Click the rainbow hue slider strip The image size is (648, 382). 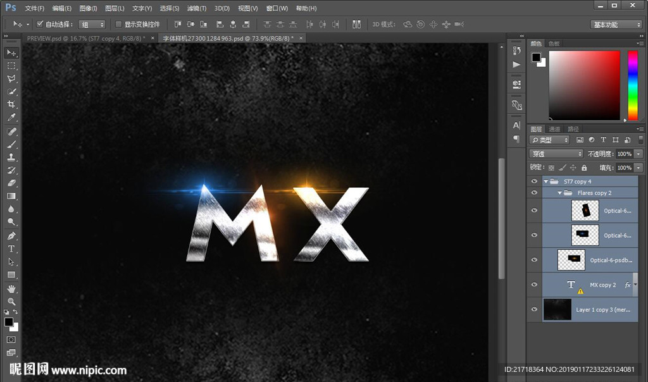(632, 85)
